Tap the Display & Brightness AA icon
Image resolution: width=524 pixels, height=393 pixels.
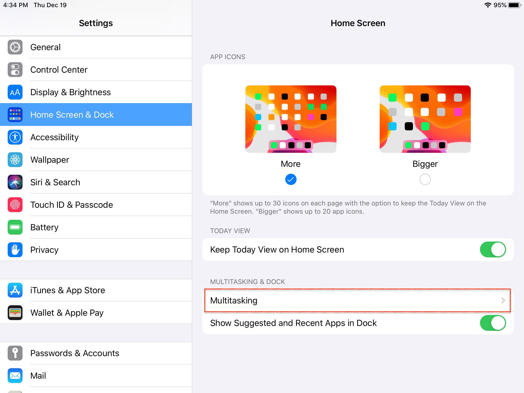(15, 92)
